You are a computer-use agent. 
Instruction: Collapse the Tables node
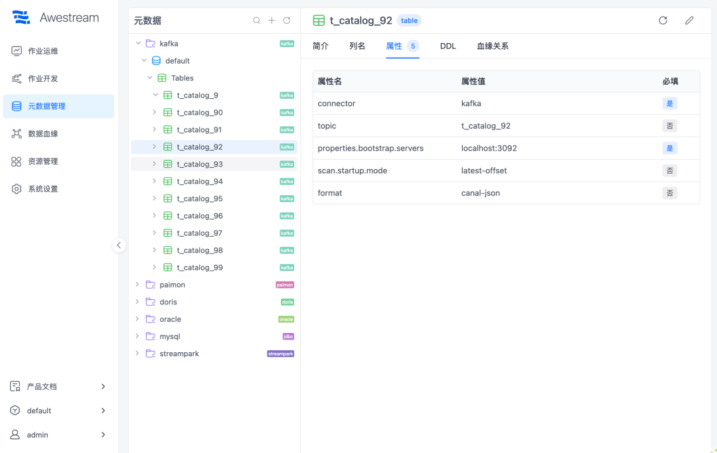point(150,78)
